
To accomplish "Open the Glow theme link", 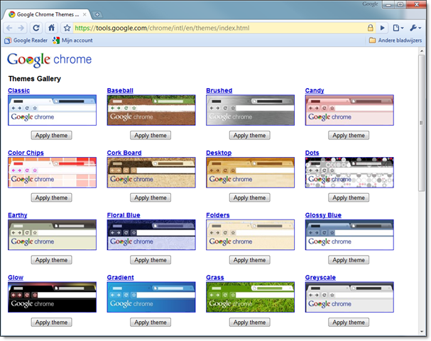I will 16,278.
